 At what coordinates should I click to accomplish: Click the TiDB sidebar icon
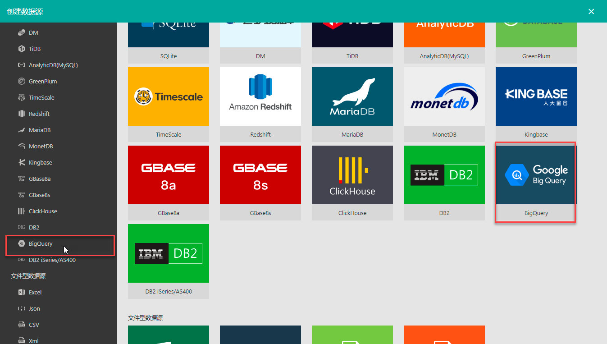[x=21, y=49]
